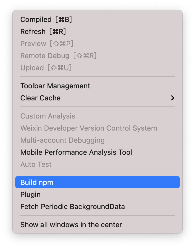Click the ⌘R shortcut hint beside Refresh
This screenshot has height=248, width=195.
pyautogui.click(x=58, y=32)
